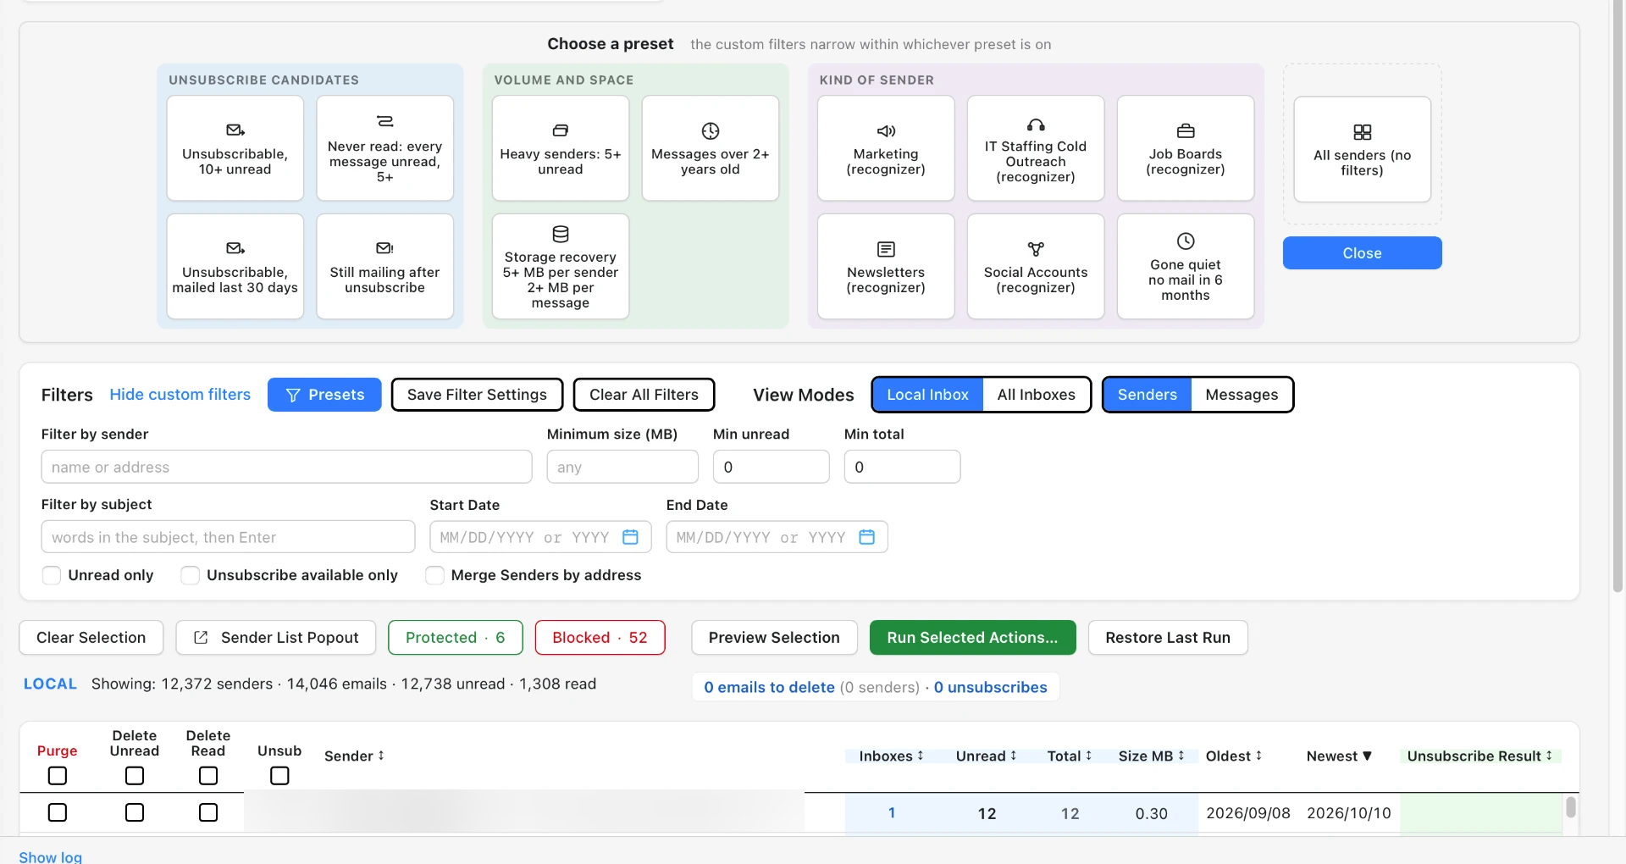Open the Blocked senders list

coord(600,638)
